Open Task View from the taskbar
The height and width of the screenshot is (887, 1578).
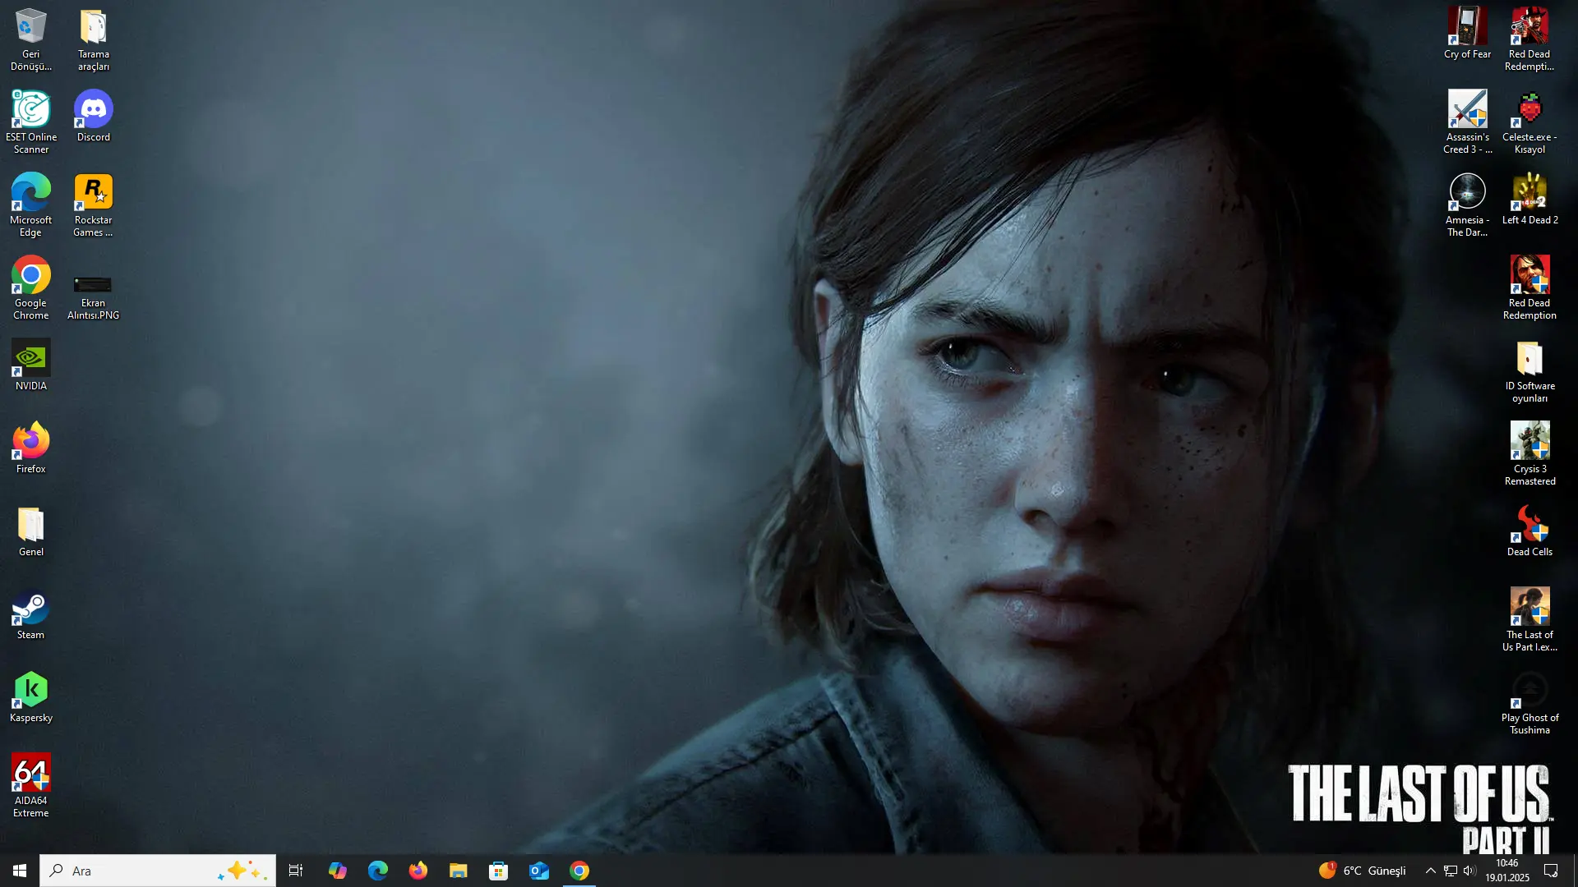click(296, 871)
